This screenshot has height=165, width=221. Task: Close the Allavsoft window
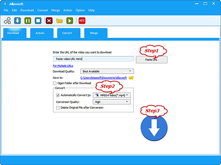tap(214, 4)
